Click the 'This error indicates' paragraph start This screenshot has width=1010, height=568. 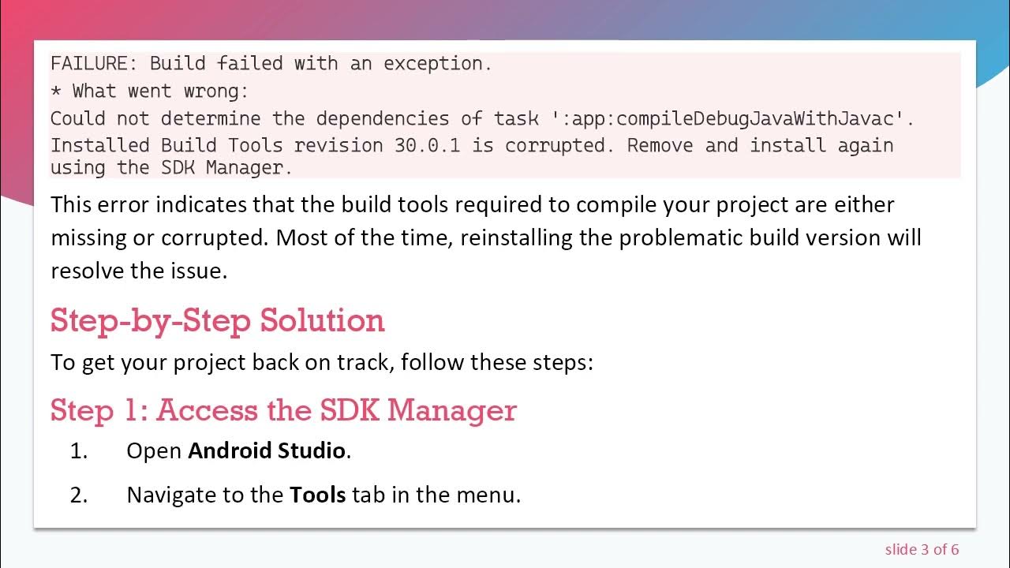[x=148, y=205]
